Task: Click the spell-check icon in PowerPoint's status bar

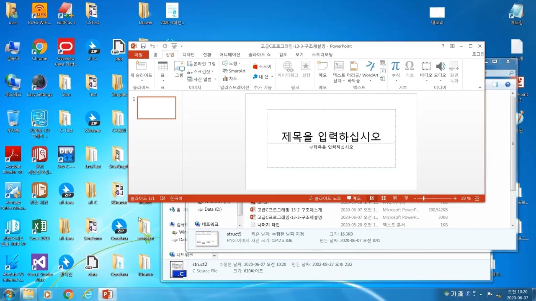Action: (163, 198)
